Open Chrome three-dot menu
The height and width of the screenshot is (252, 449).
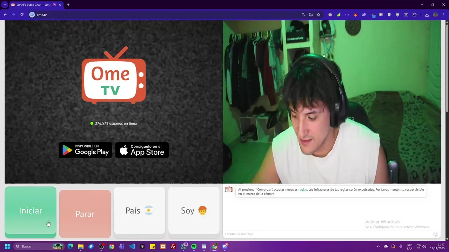pos(444,15)
